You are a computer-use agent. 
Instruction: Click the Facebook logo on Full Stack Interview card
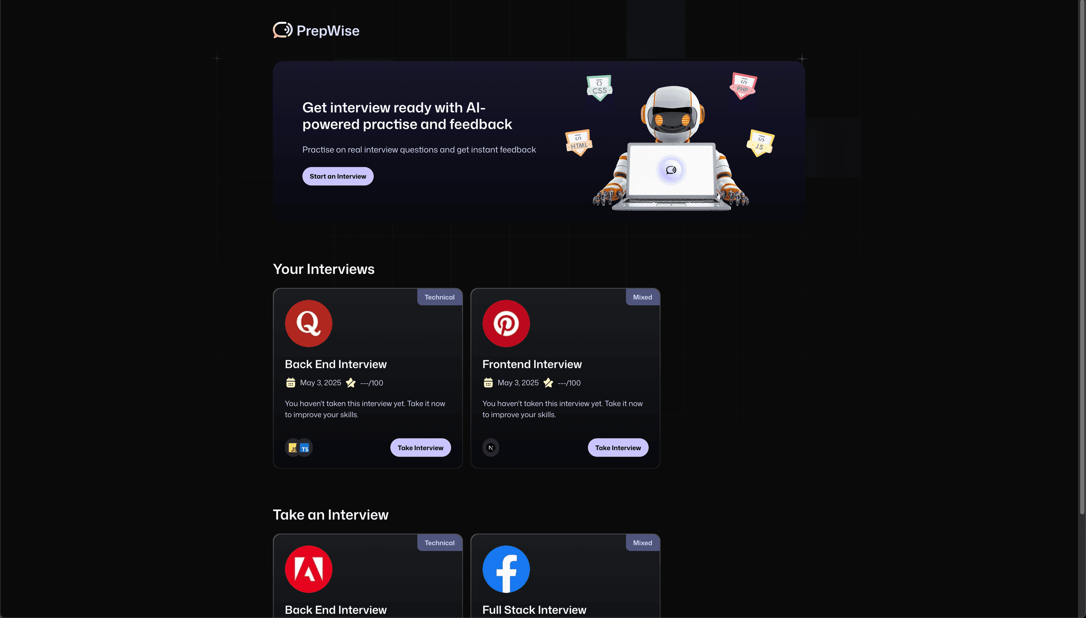pyautogui.click(x=506, y=569)
